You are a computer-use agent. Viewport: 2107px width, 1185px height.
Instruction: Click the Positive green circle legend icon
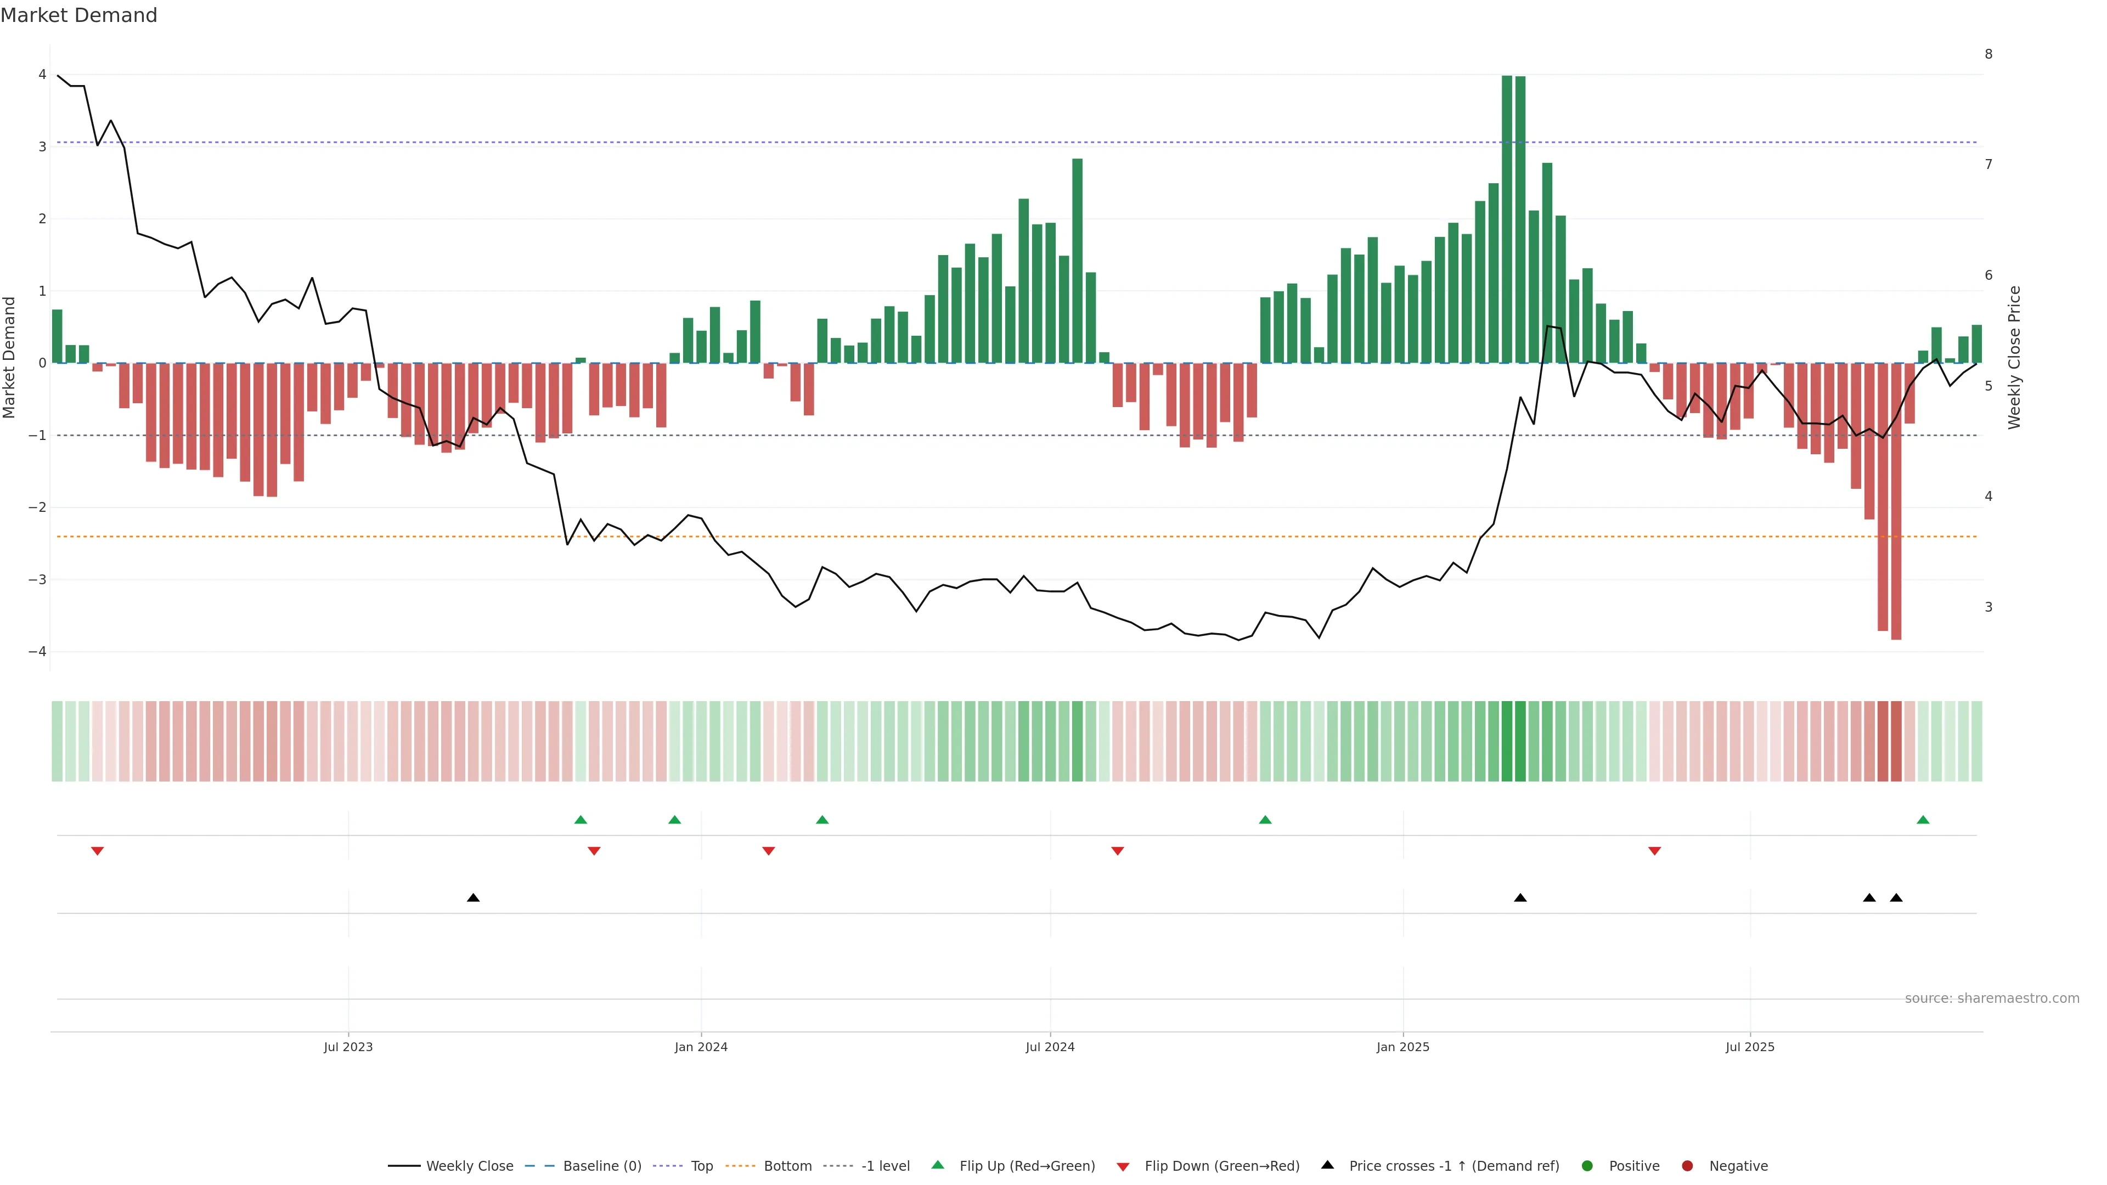point(1587,1166)
